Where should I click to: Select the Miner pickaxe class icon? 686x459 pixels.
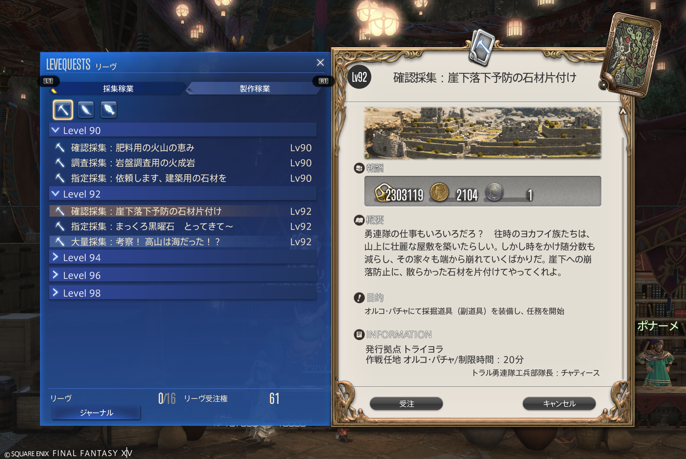click(63, 109)
